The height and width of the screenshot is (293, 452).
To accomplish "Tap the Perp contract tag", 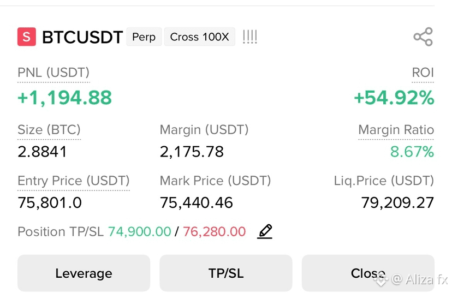I will coord(144,37).
